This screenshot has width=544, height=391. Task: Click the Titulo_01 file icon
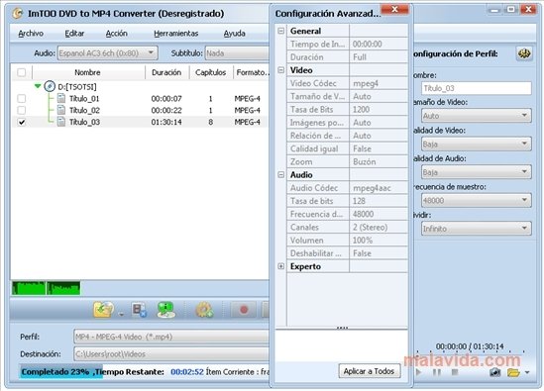61,98
